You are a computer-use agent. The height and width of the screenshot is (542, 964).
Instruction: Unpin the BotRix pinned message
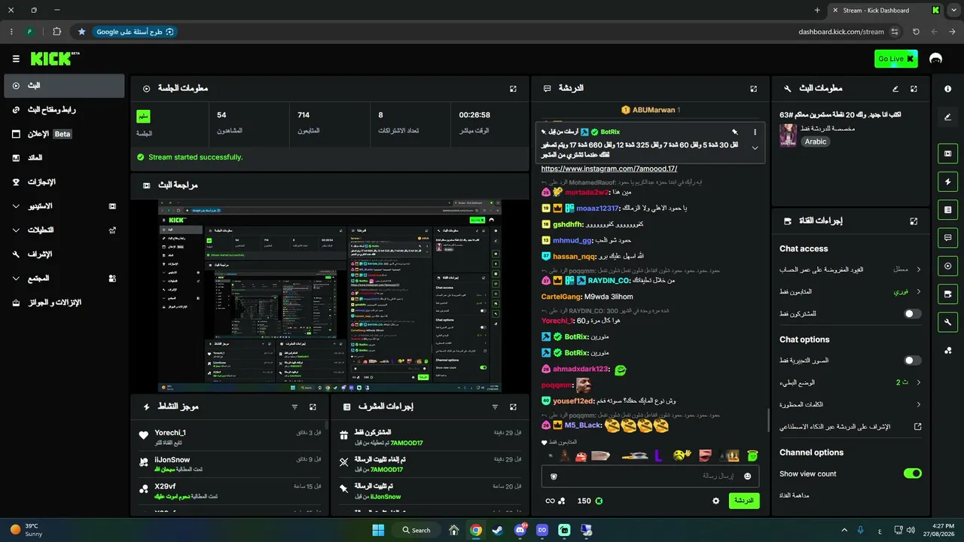click(x=734, y=132)
